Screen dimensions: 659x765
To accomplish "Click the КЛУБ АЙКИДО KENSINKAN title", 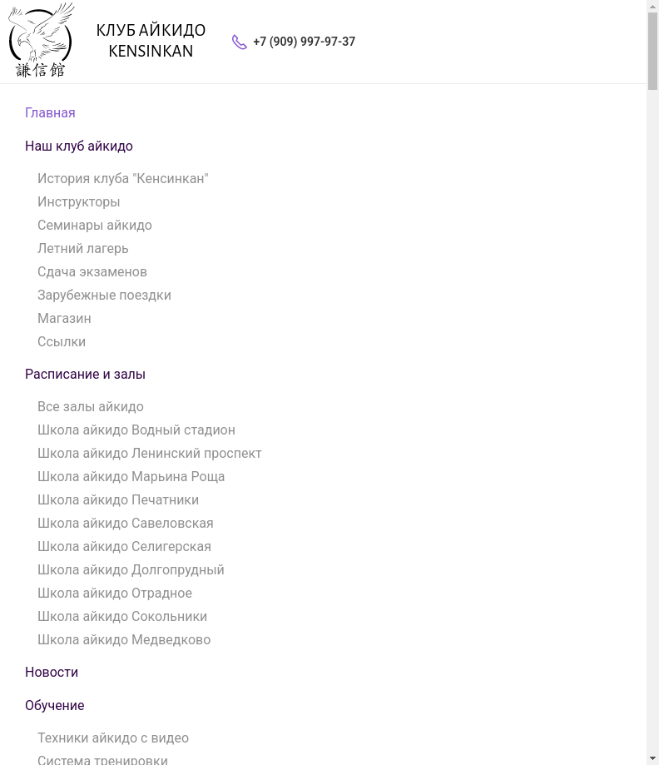I will [151, 41].
